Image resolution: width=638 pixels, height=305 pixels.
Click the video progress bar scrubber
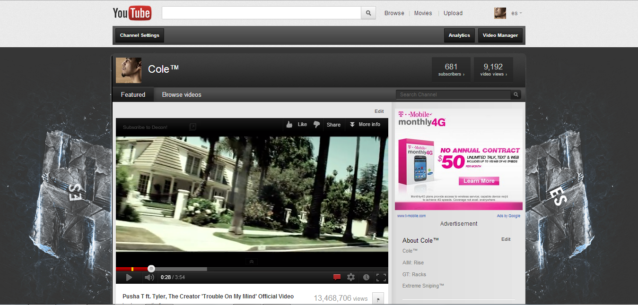(x=151, y=269)
